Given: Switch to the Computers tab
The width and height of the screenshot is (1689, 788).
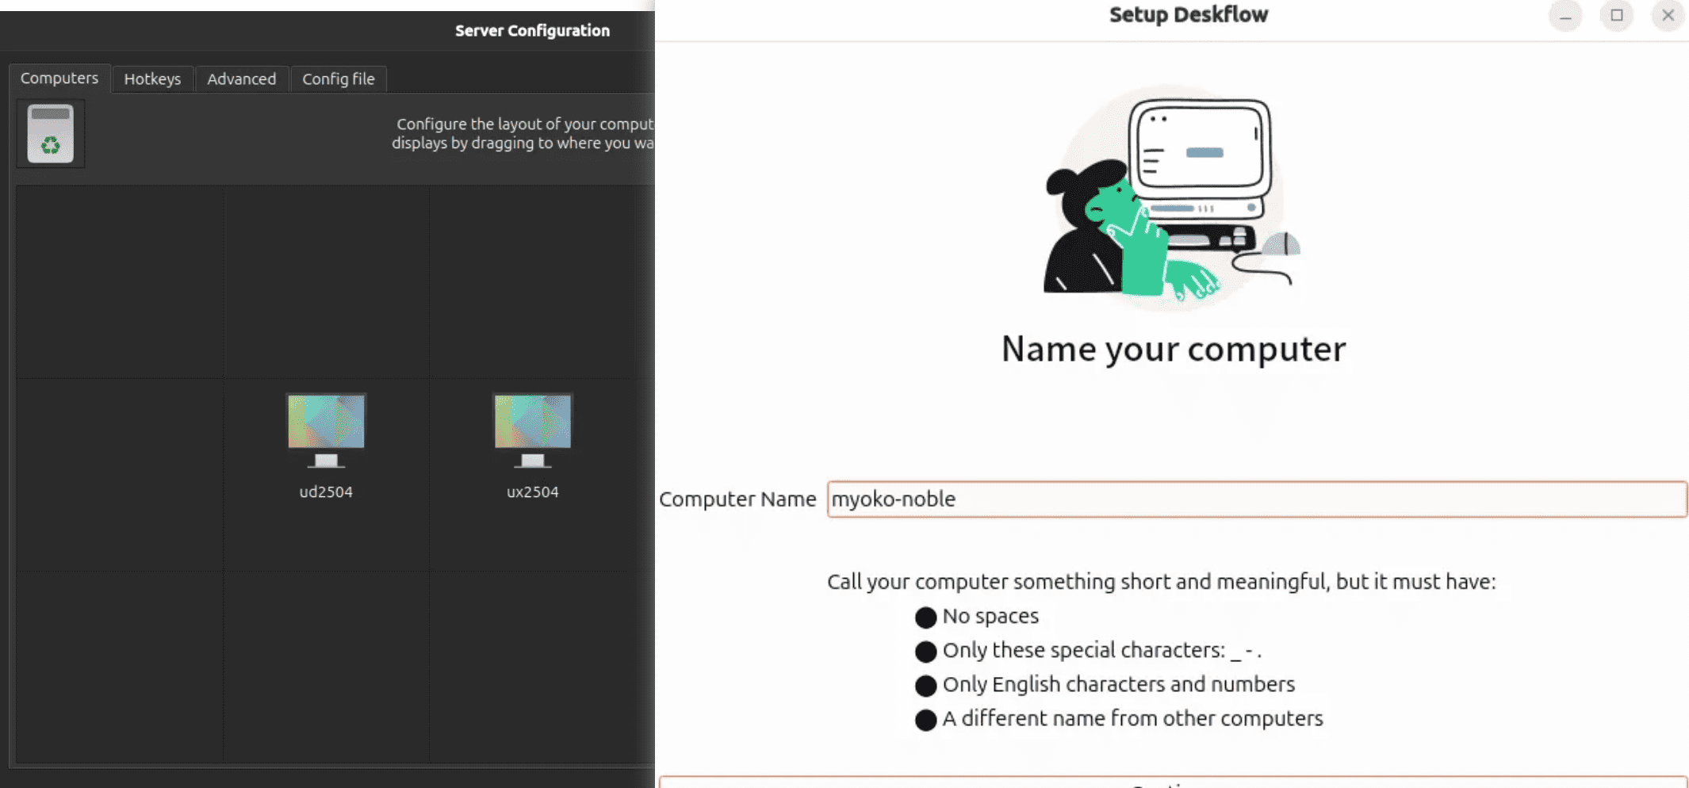Looking at the screenshot, I should (59, 78).
